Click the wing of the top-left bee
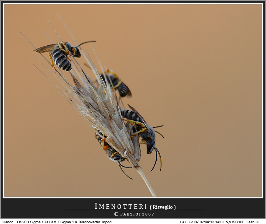The height and width of the screenshot is (224, 266). pyautogui.click(x=45, y=48)
